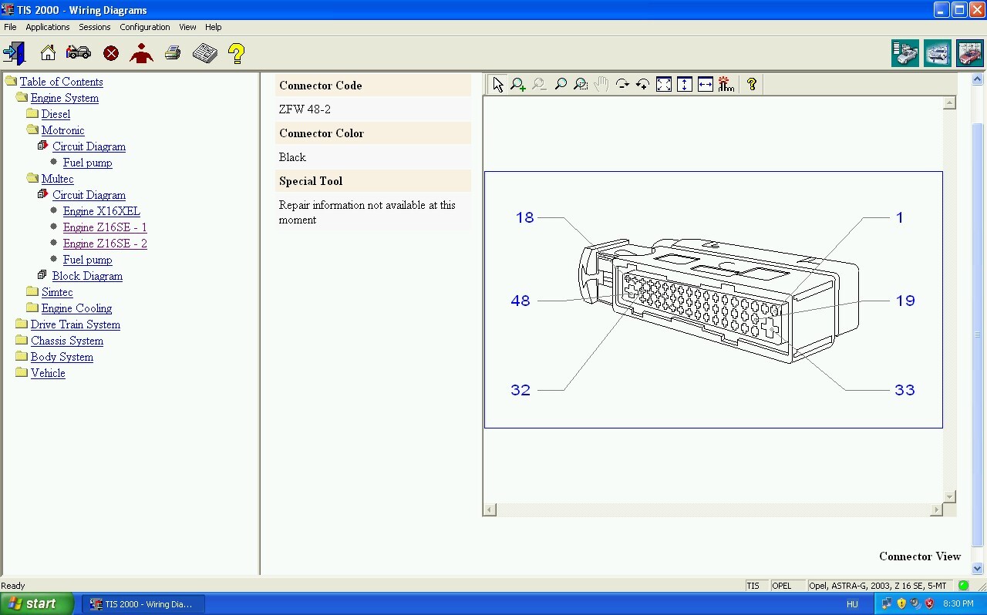The image size is (987, 615).
Task: Print using the printer icon
Action: 173,53
